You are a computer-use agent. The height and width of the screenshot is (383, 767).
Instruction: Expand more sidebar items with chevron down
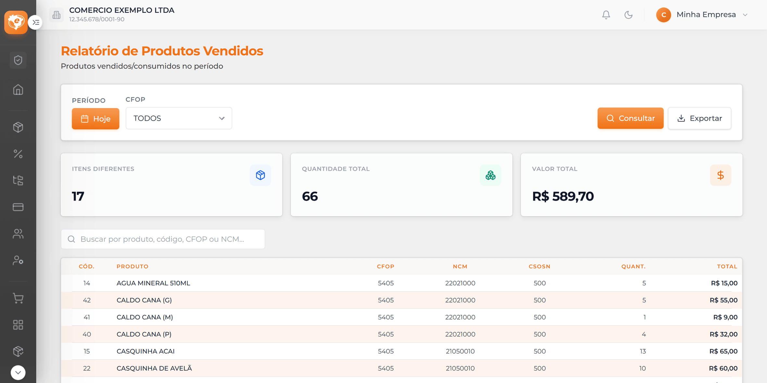coord(18,373)
